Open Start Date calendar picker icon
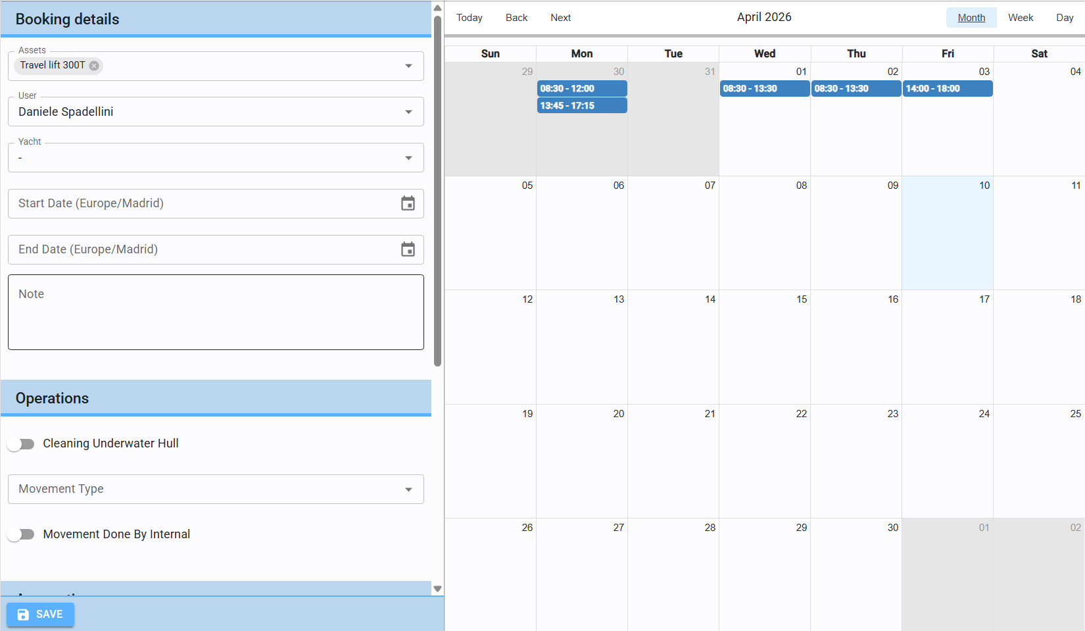Viewport: 1085px width, 631px height. click(408, 204)
